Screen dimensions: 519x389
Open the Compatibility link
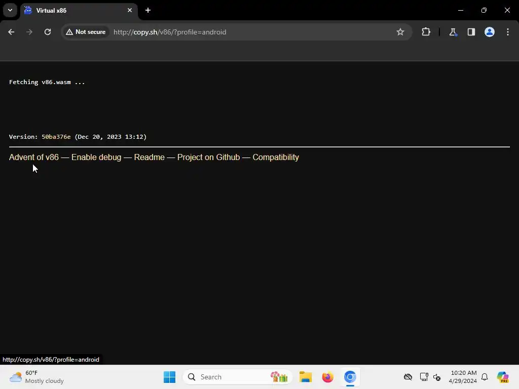click(x=276, y=157)
